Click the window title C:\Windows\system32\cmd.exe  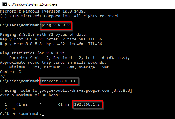pyautogui.click(x=33, y=4)
